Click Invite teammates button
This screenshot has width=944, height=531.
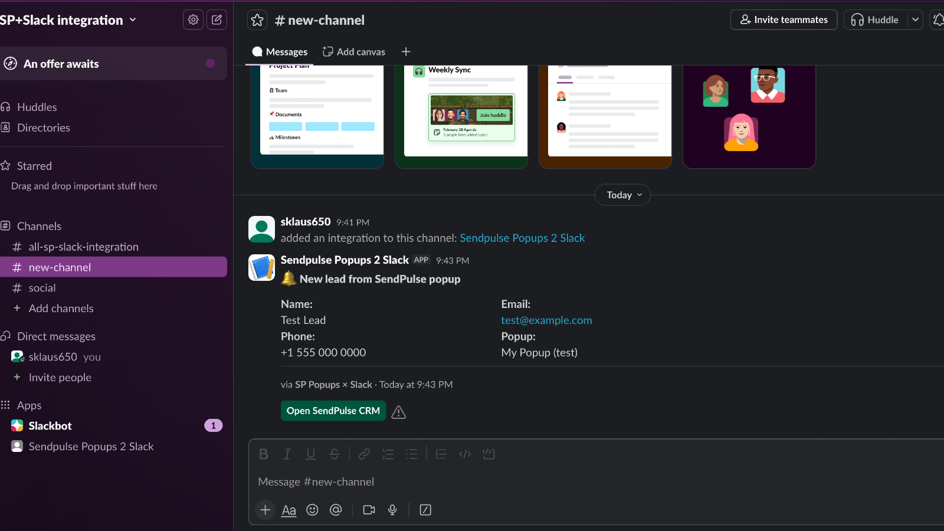(784, 19)
